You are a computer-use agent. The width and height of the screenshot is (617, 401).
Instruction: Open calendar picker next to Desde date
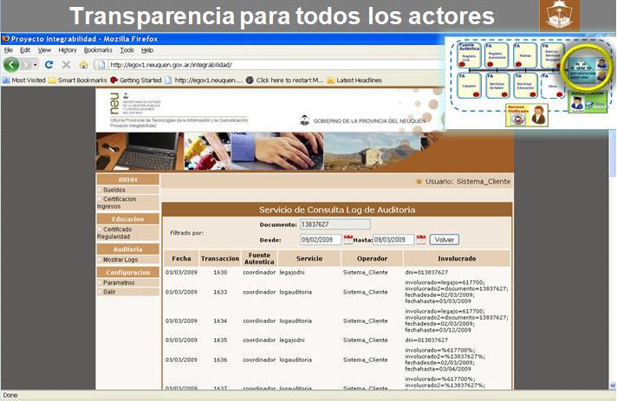click(x=348, y=240)
